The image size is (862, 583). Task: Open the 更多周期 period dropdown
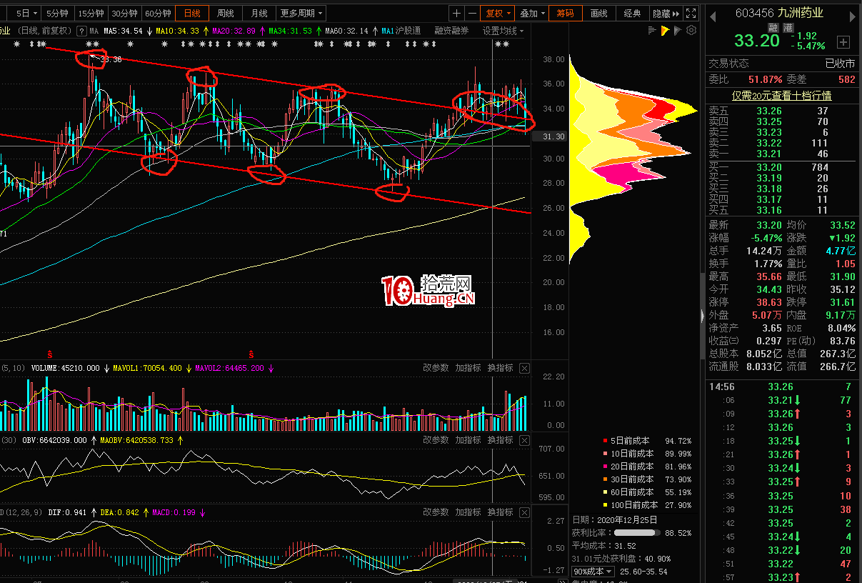tap(301, 13)
